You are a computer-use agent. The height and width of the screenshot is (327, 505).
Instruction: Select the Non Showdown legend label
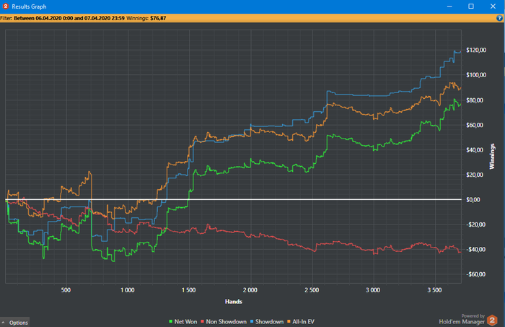[226, 321]
